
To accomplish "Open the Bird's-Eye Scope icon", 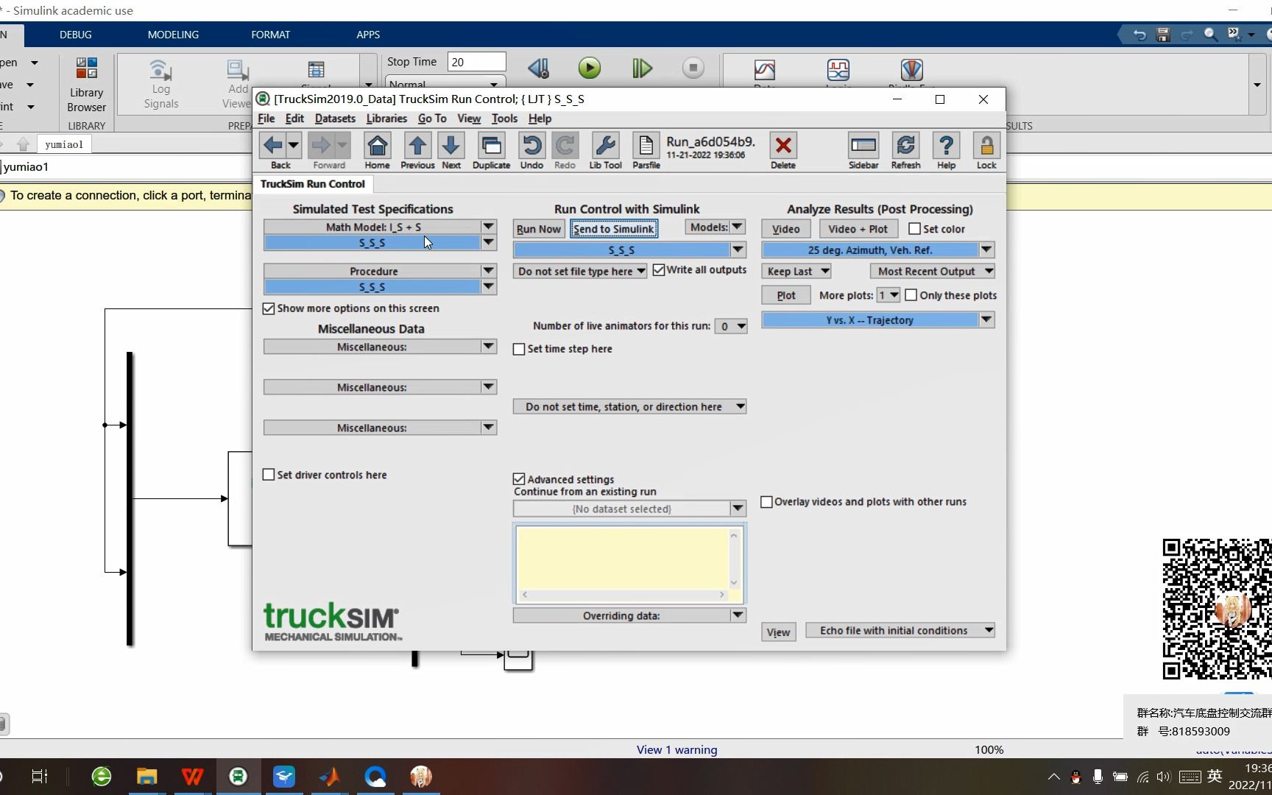I will [911, 70].
